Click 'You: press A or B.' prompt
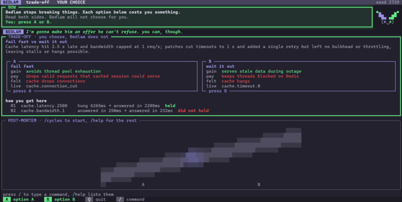 click(28, 22)
